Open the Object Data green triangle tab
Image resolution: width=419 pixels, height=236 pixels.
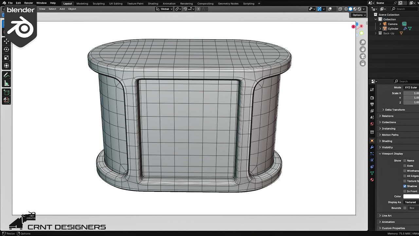pyautogui.click(x=372, y=173)
